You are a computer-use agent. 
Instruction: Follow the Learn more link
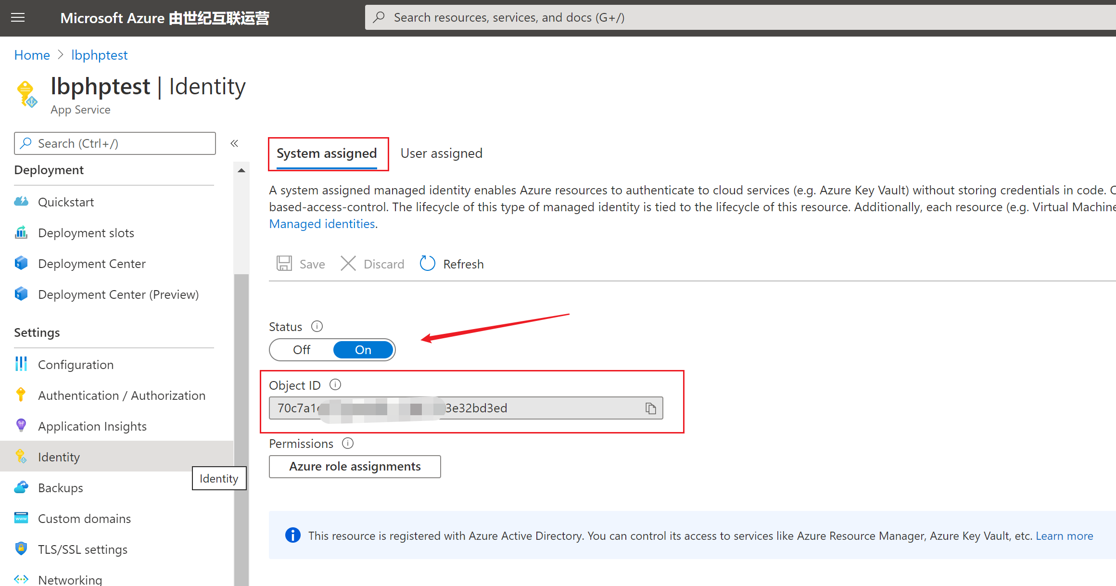(1064, 535)
